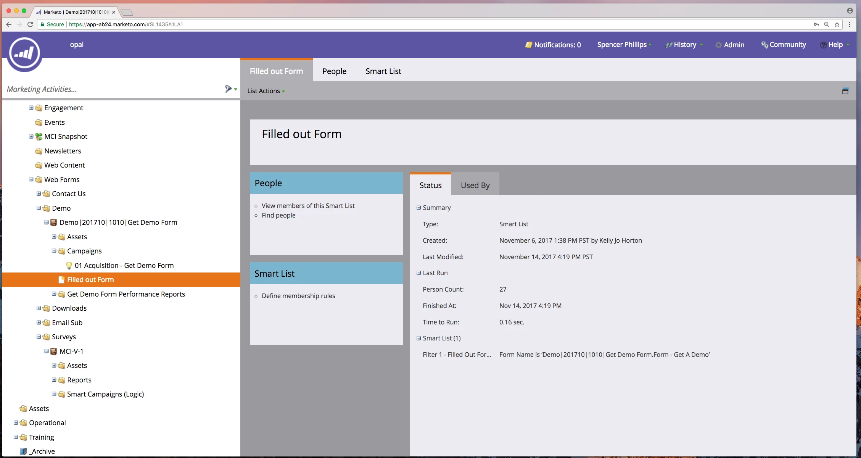Expand the Engagement folder
Image resolution: width=861 pixels, height=458 pixels.
pyautogui.click(x=31, y=108)
